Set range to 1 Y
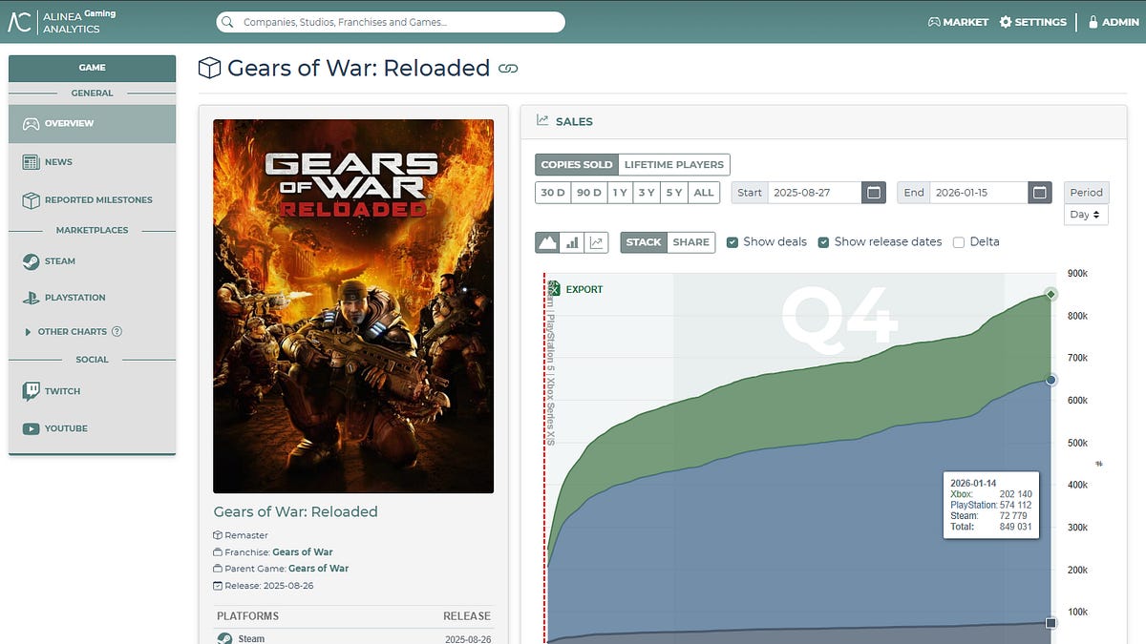Screen dimensions: 1146x644 pos(620,193)
